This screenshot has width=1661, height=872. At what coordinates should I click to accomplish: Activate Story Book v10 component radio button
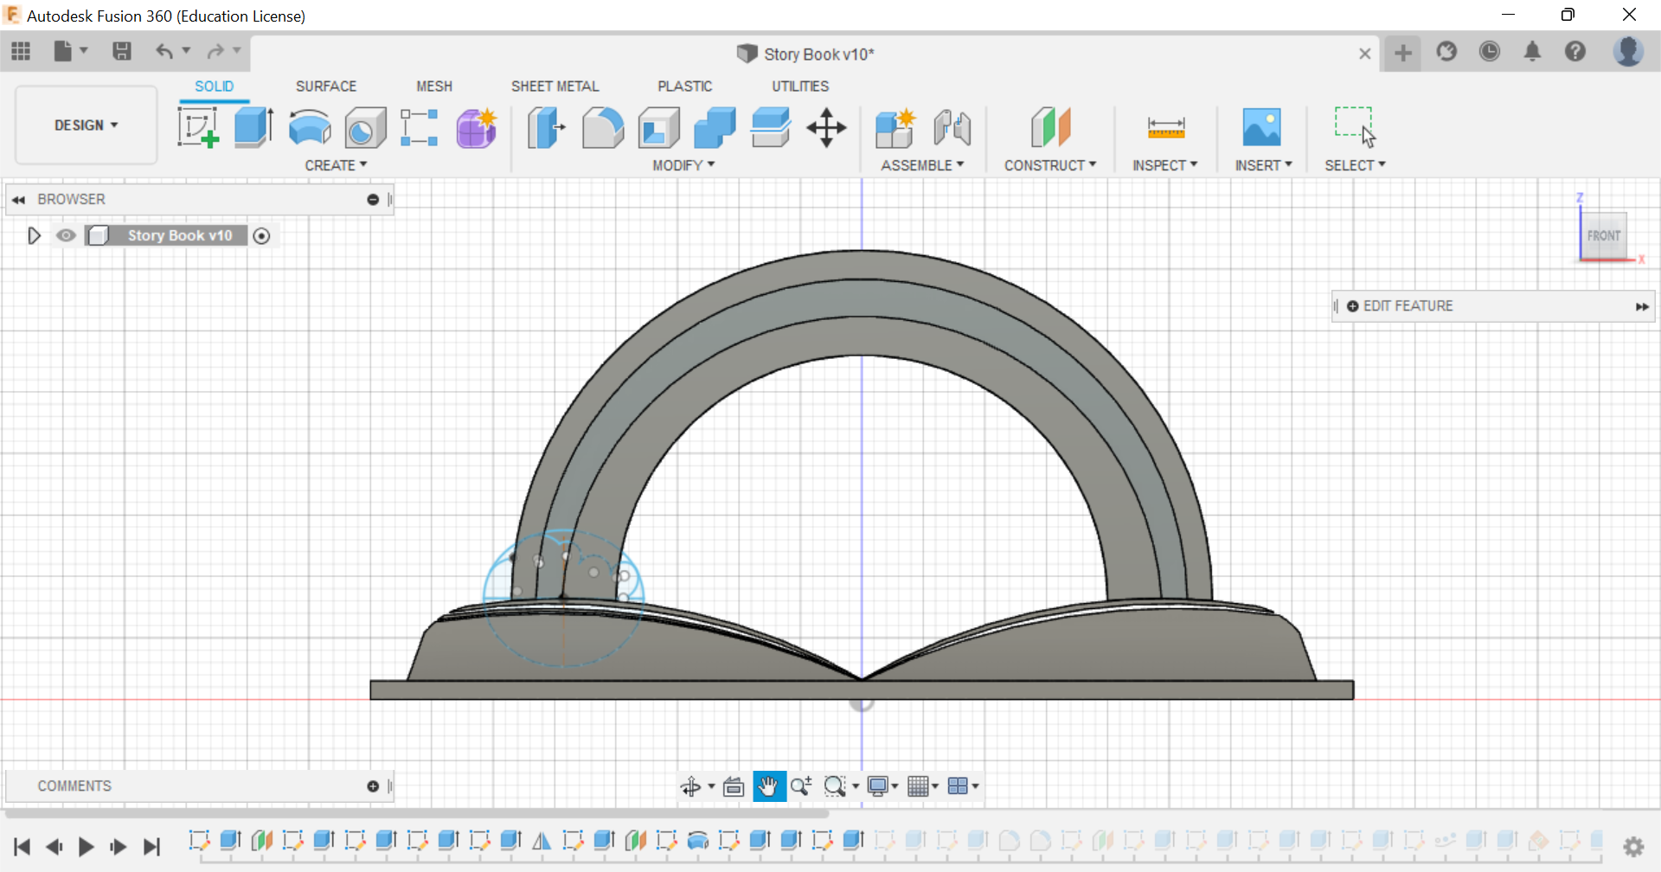tap(262, 236)
